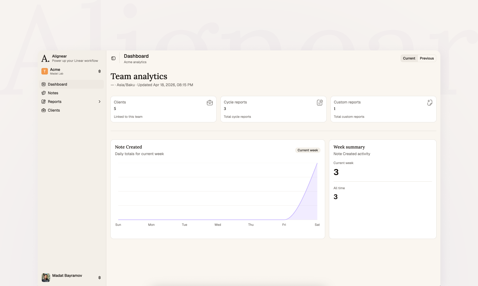
Task: Click the briefcase icon on Clients card
Action: click(x=210, y=103)
